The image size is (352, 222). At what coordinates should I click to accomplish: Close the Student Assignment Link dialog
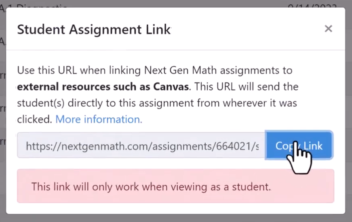pyautogui.click(x=328, y=29)
